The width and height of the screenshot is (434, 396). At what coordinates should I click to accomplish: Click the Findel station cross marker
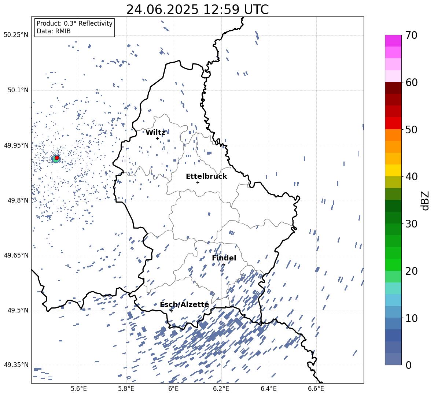click(x=224, y=264)
